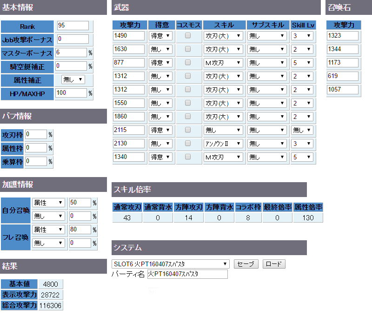Click the summon attack field showing 619
The image size is (372, 316).
click(343, 76)
